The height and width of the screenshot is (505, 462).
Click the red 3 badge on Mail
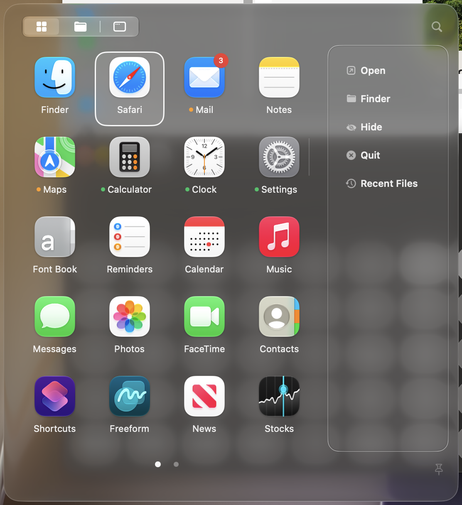(221, 61)
